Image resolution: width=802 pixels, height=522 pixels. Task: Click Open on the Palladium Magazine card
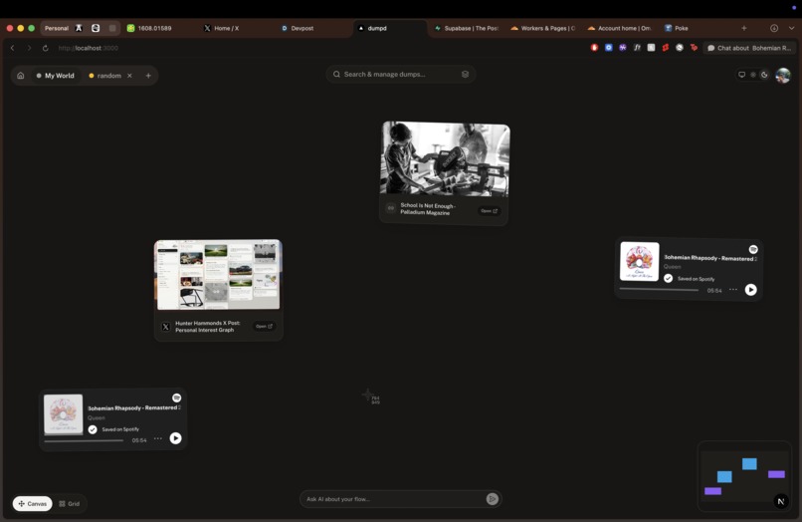pos(489,210)
